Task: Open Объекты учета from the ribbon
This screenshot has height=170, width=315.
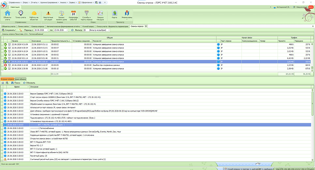Action: coord(7,15)
